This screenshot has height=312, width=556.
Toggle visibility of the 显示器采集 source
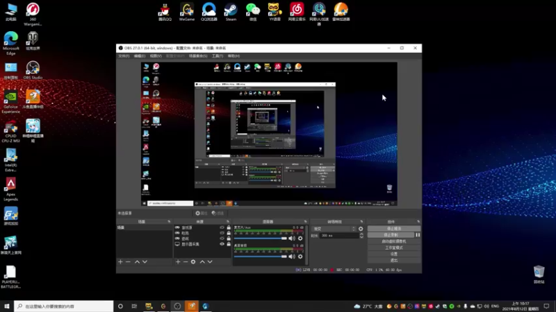(x=222, y=244)
